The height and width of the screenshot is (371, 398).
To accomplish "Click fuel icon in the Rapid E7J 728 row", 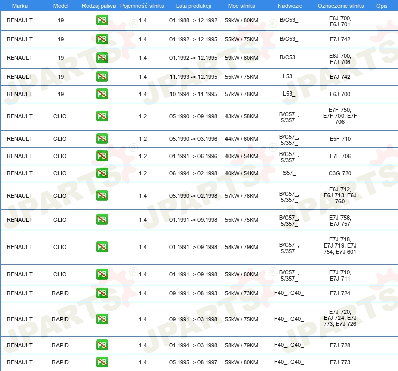I will click(102, 345).
